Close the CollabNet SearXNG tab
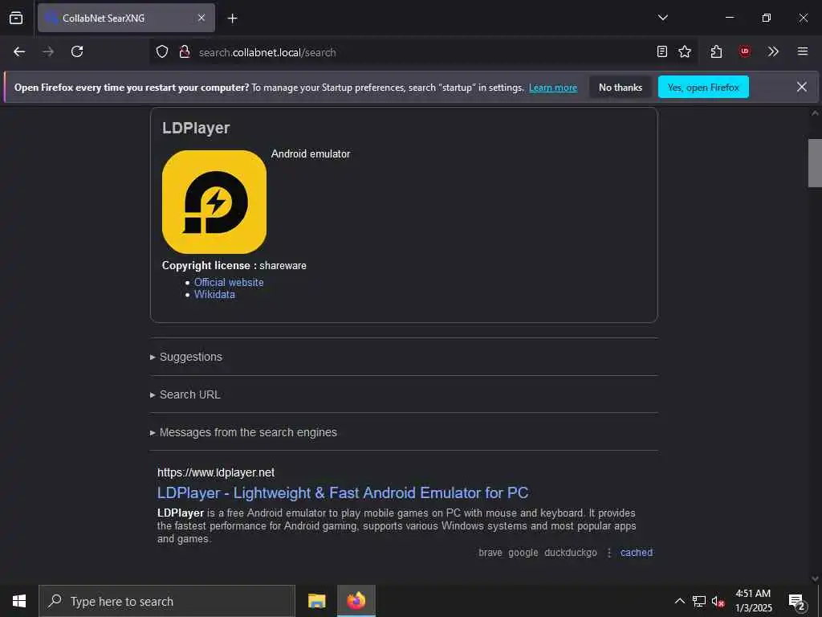This screenshot has height=617, width=822. 201,18
